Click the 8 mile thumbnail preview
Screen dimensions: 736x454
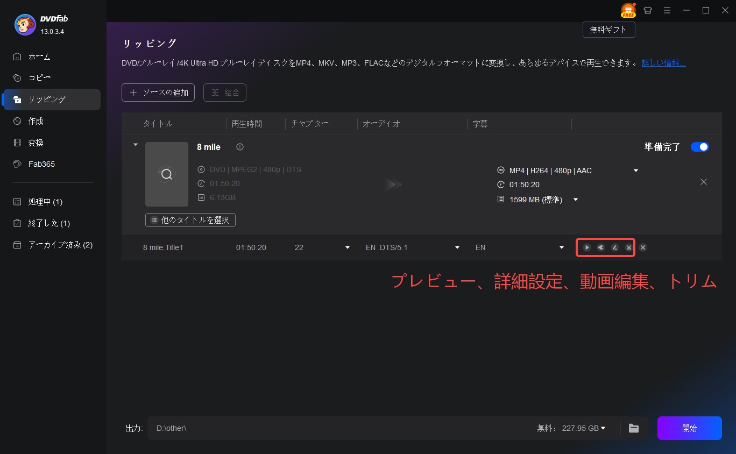point(167,174)
